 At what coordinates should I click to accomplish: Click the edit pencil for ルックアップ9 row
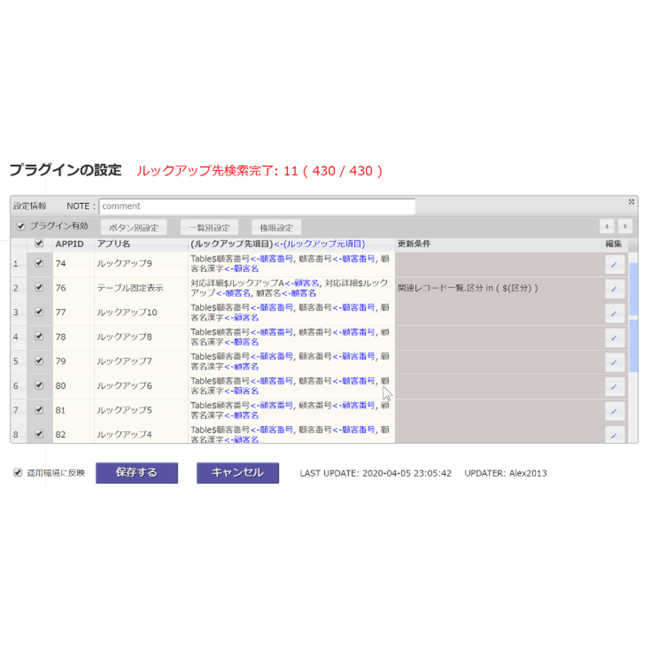click(614, 265)
